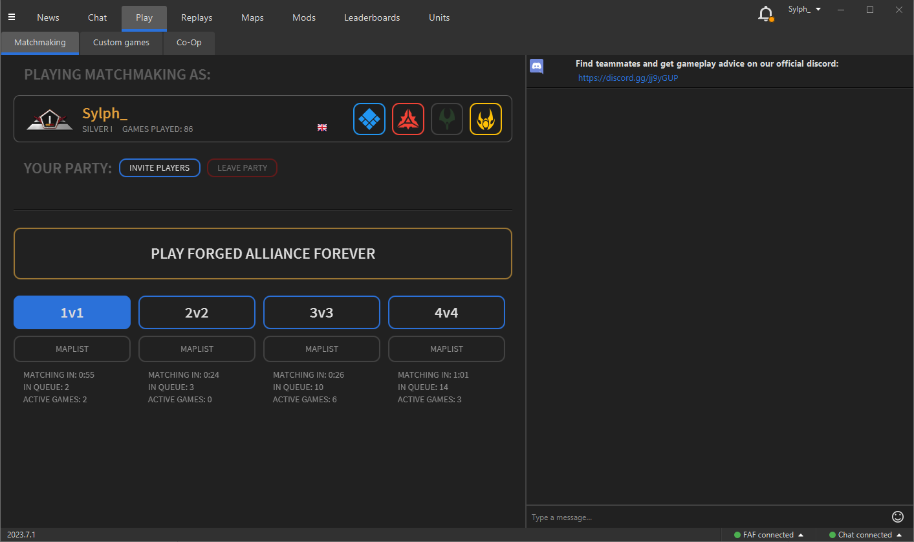
Task: Open the 4v4 Maplist
Action: [446, 349]
